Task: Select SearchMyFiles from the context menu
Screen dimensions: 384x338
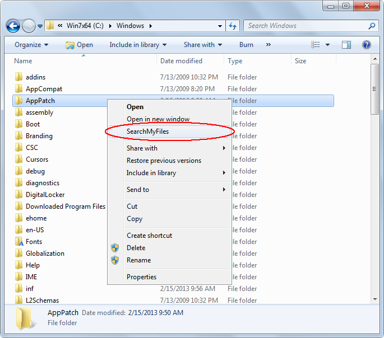Action: click(169, 132)
